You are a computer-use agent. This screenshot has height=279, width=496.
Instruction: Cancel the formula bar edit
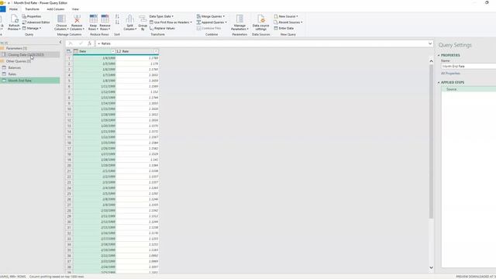(71, 43)
